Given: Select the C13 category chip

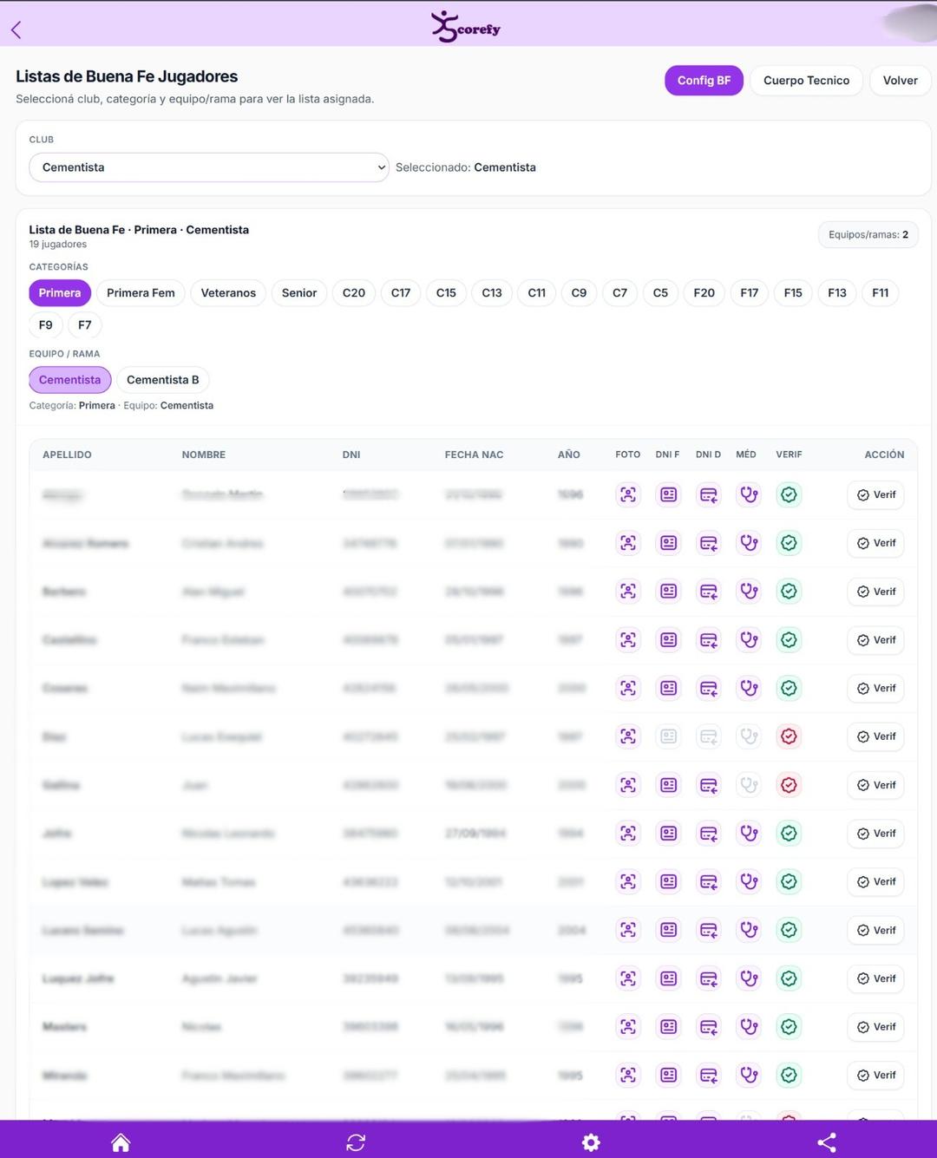Looking at the screenshot, I should (x=492, y=293).
